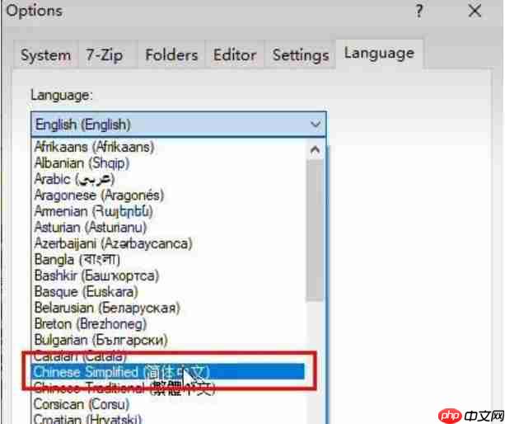Select Belarusian (Беларуская)
Image resolution: width=505 pixels, height=424 pixels.
(169, 308)
